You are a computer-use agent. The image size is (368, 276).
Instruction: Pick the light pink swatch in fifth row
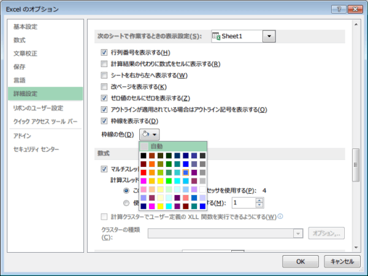click(x=144, y=190)
